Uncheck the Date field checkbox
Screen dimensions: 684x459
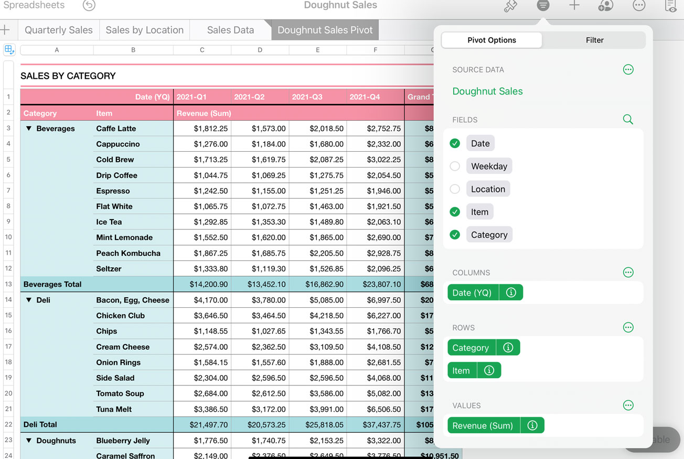click(x=455, y=143)
